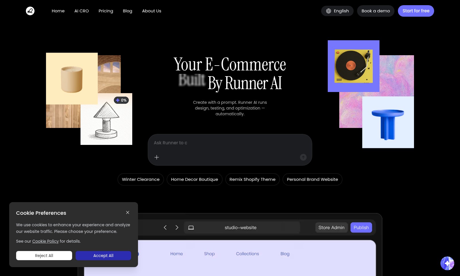Select the Personal Brand Website chip
Image resolution: width=460 pixels, height=276 pixels.
click(313, 179)
